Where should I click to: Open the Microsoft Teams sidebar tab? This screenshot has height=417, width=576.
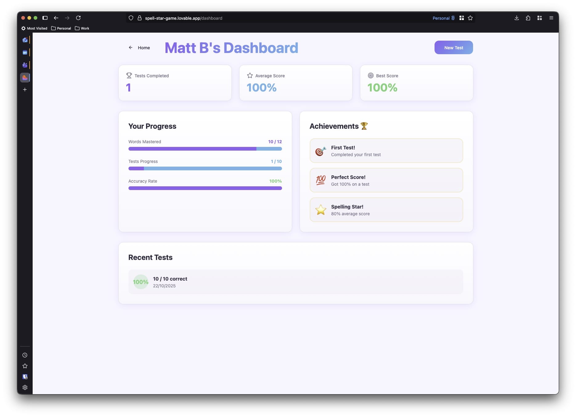pos(25,65)
